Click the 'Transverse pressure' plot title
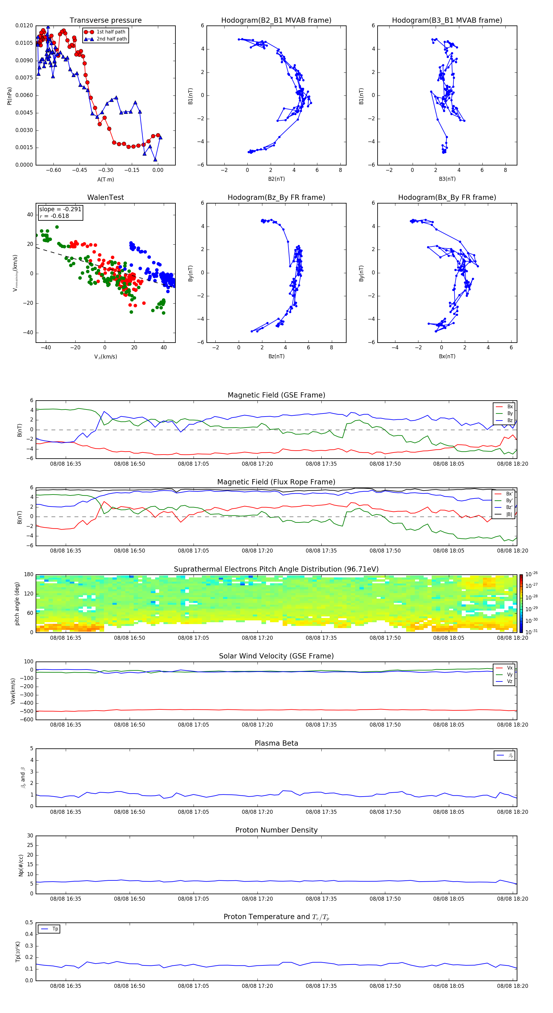The width and height of the screenshot is (553, 1013). [105, 21]
